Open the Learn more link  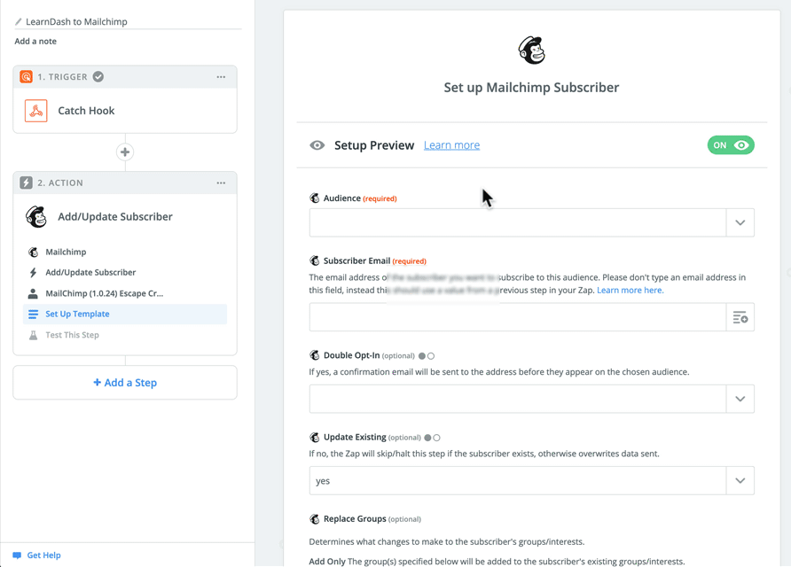[451, 145]
